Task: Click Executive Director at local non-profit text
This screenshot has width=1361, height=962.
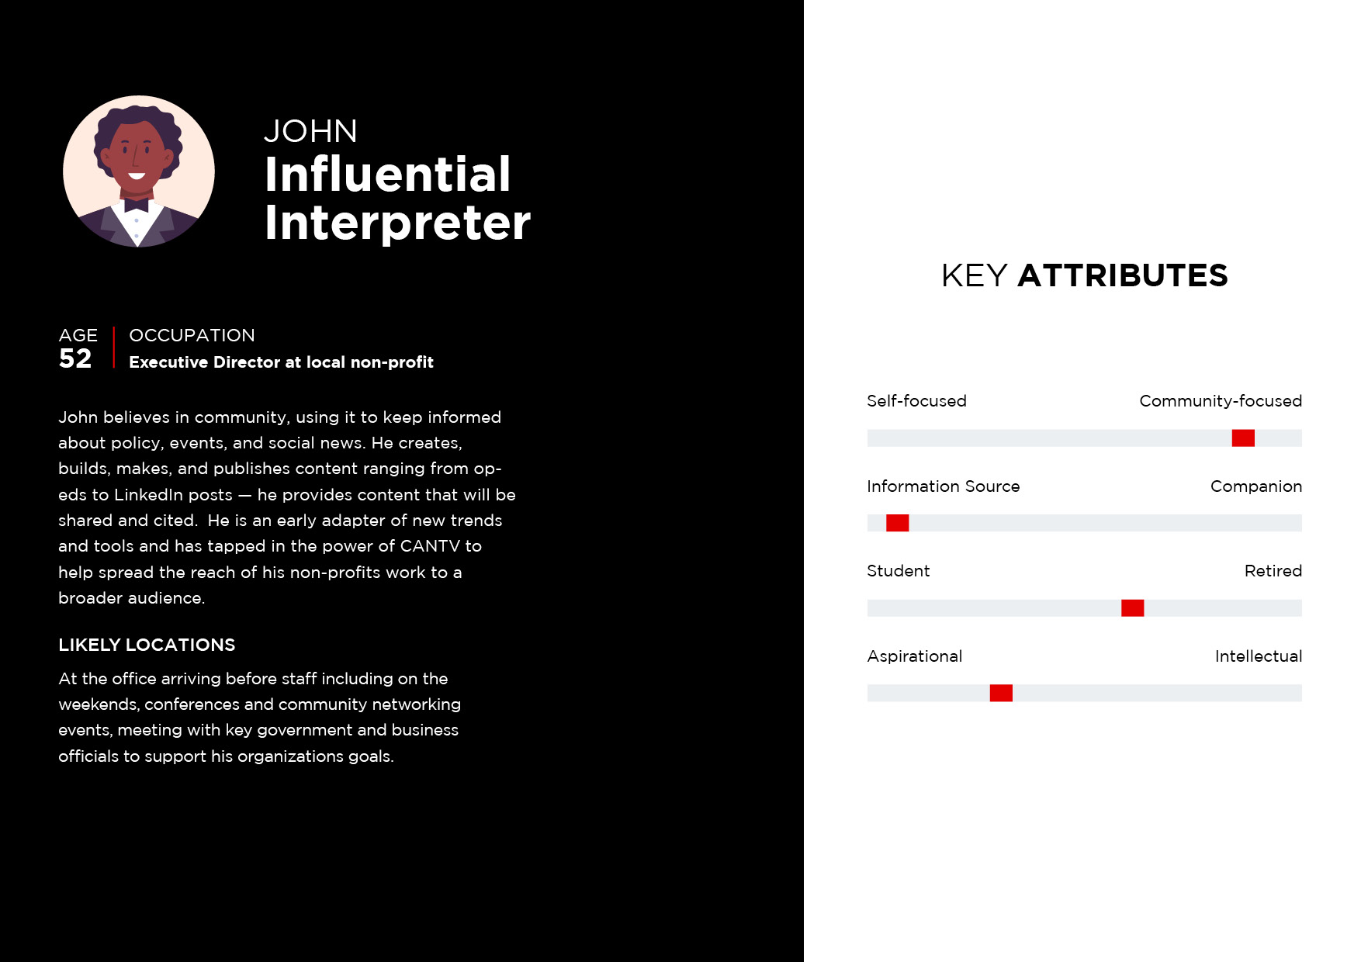Action: tap(281, 362)
